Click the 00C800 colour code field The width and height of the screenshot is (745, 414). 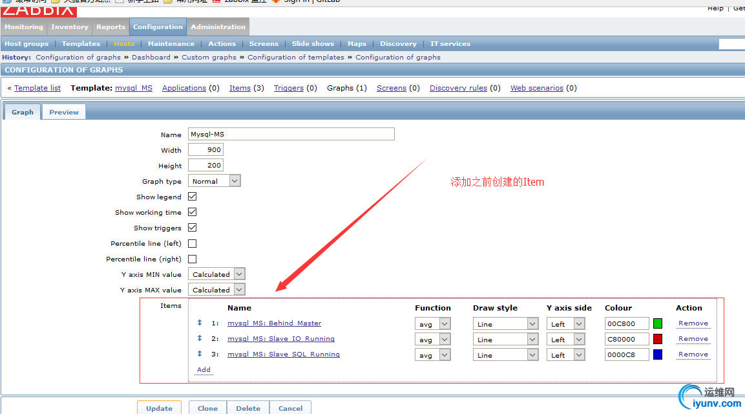click(627, 323)
